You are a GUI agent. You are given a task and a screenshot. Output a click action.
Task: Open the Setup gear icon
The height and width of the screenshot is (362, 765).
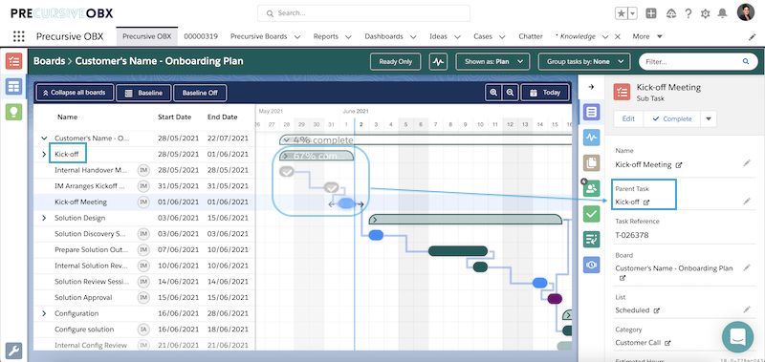(x=705, y=13)
